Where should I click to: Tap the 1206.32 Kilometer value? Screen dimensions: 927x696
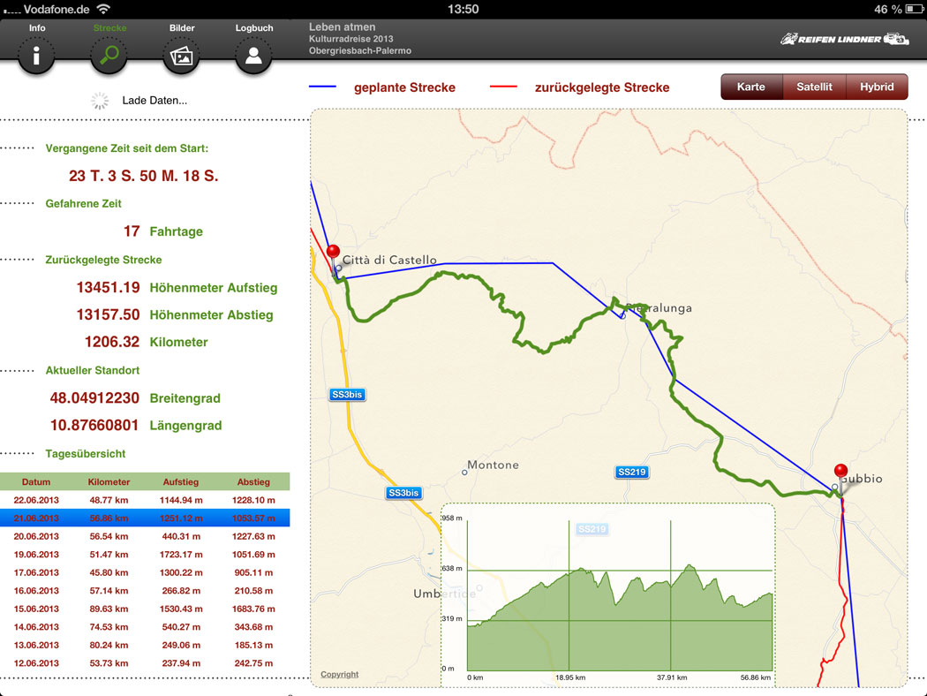tap(112, 342)
